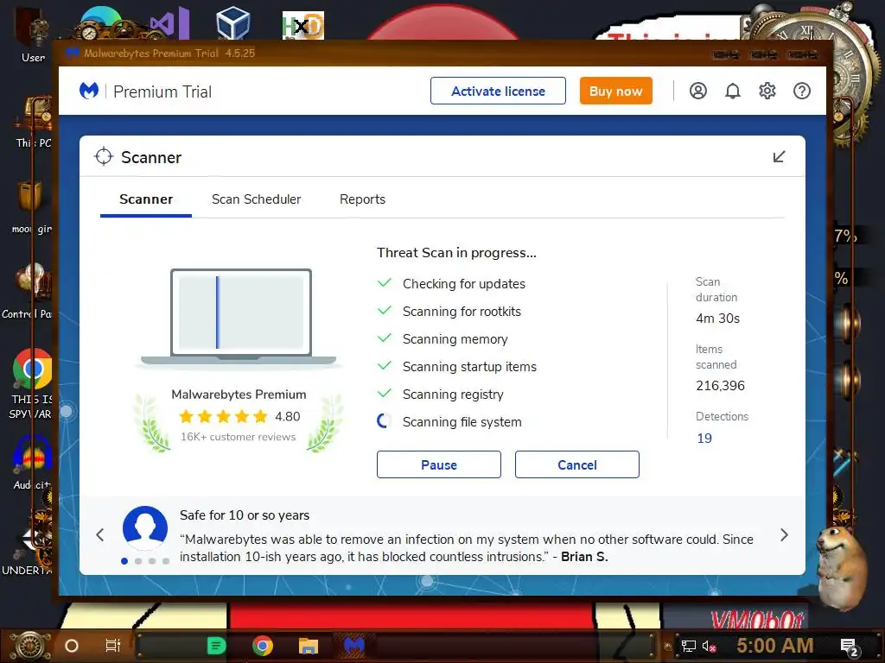Image resolution: width=885 pixels, height=663 pixels.
Task: Click the Malwarebytes logo in header
Action: pyautogui.click(x=89, y=90)
